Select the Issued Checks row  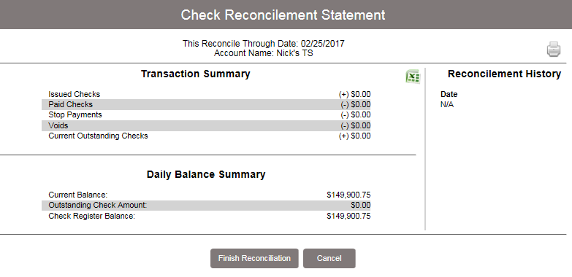(206, 94)
